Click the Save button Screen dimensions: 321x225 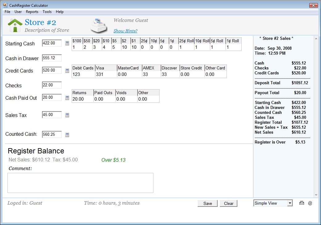coord(207,203)
